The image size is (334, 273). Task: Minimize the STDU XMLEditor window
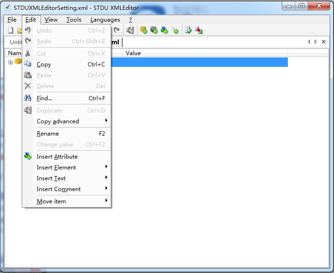coord(289,6)
